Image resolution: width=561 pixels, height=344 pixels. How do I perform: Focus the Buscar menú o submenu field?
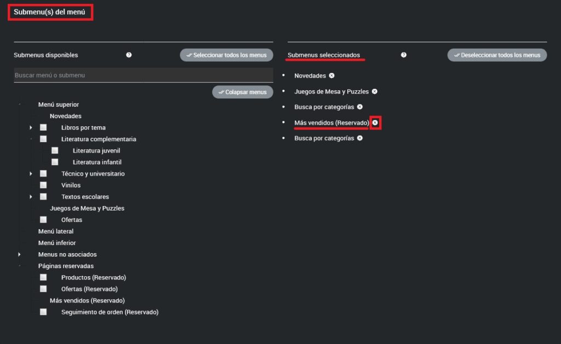(x=143, y=75)
